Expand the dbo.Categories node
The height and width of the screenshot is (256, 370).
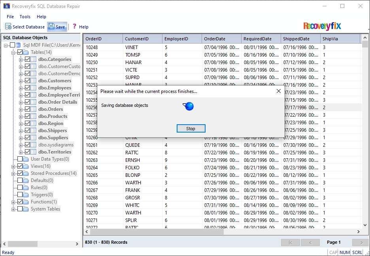21,60
